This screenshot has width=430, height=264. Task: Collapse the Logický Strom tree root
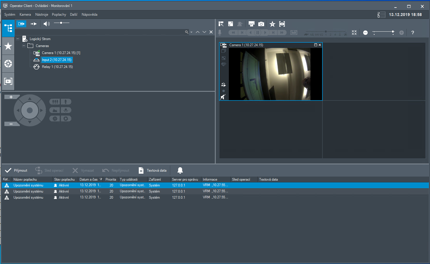[x=18, y=39]
